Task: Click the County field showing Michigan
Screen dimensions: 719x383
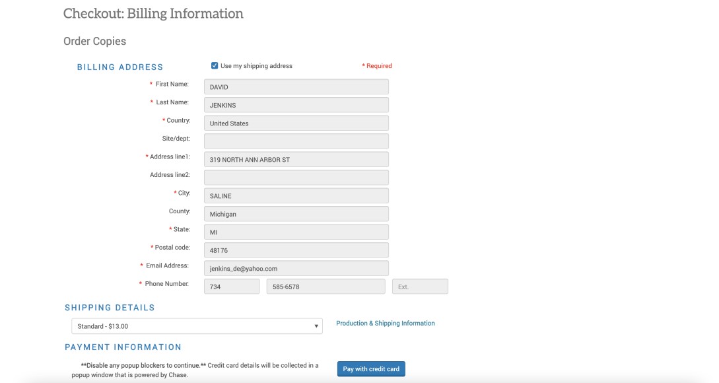Action: point(296,214)
